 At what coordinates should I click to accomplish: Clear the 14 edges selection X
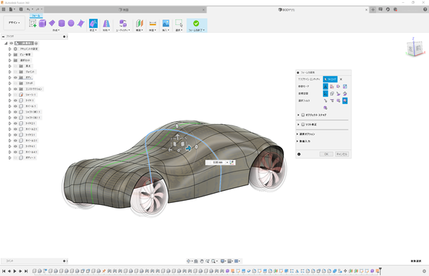[341, 79]
